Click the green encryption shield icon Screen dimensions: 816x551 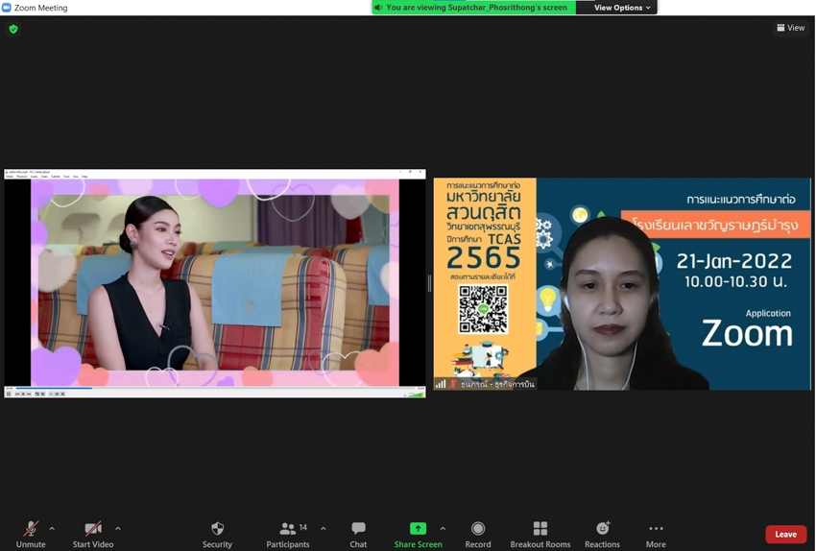pyautogui.click(x=13, y=29)
